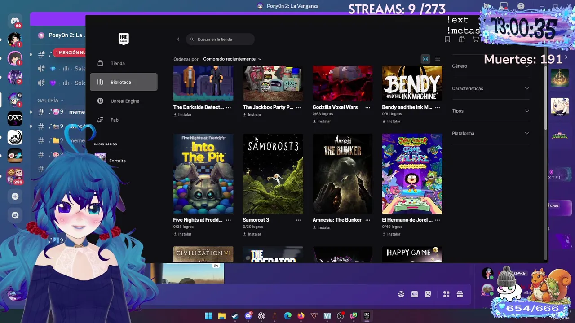Expand the Plataforma filter

pos(491,133)
